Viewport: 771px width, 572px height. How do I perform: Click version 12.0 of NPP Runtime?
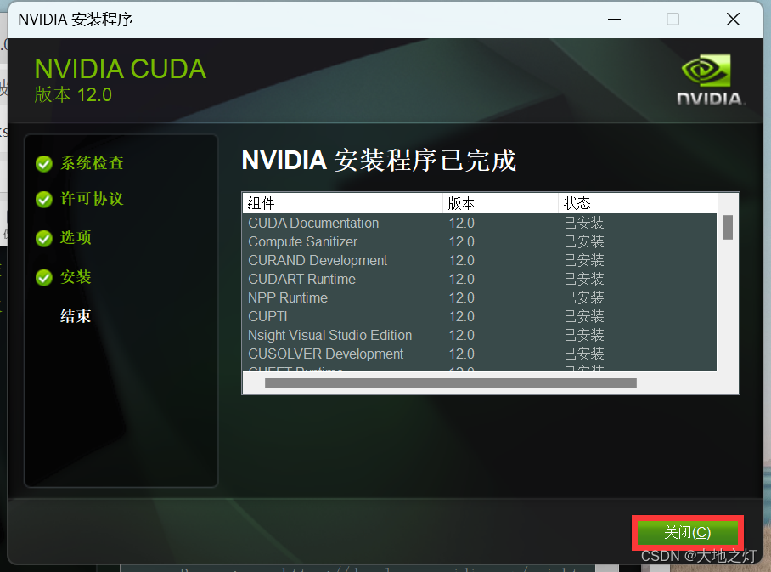pyautogui.click(x=461, y=297)
